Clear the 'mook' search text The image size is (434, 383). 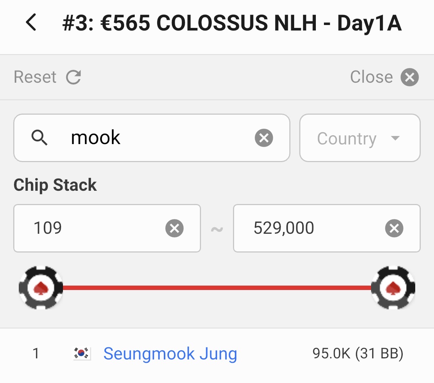click(264, 138)
